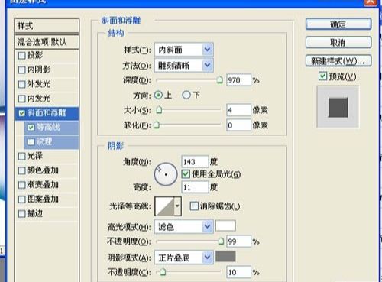This screenshot has width=382, height=282.
Task: Open the 阴影模式 dropdown showing 正片叠底
Action: [x=183, y=258]
